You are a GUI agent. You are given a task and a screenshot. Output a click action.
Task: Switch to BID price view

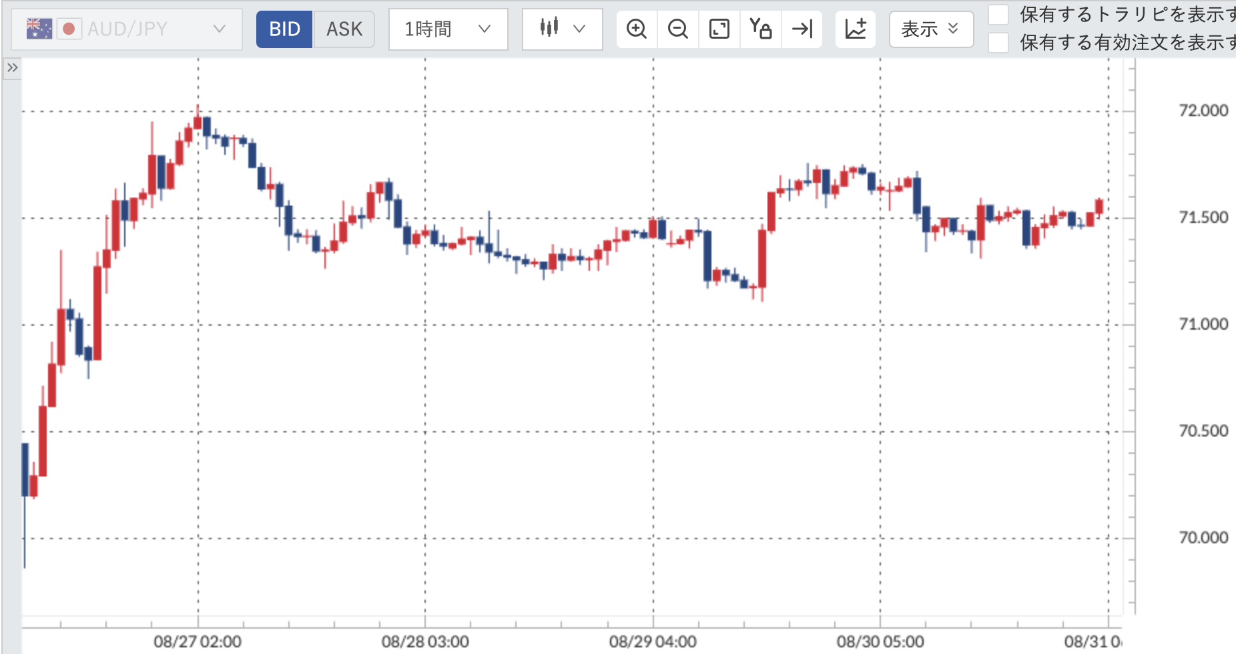[284, 29]
